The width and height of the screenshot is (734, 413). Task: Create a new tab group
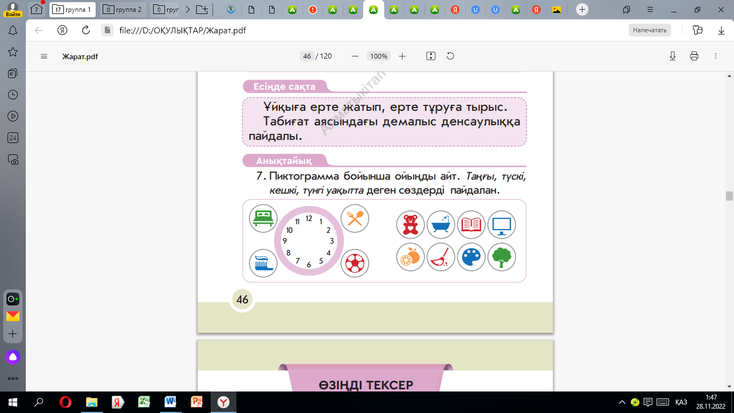[202, 9]
